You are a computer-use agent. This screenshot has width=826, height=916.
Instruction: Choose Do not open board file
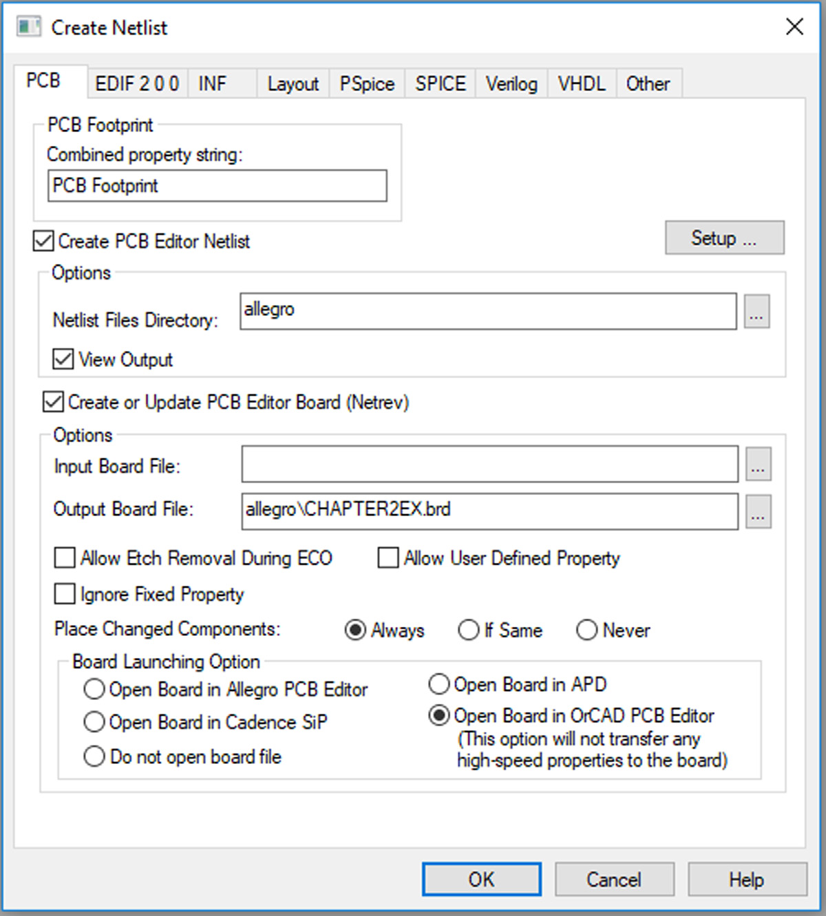click(94, 756)
